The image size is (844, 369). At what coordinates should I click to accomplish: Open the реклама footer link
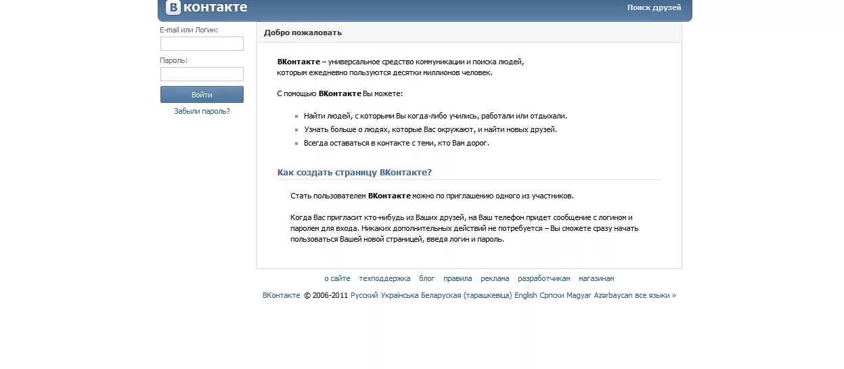pos(495,278)
